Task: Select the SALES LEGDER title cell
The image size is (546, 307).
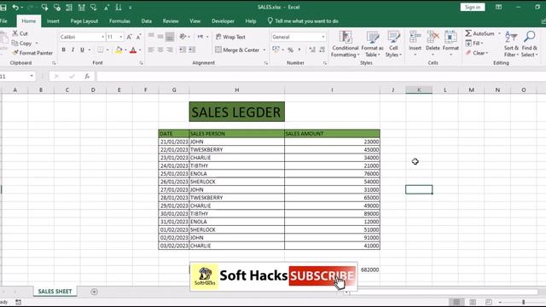Action: pyautogui.click(x=237, y=112)
